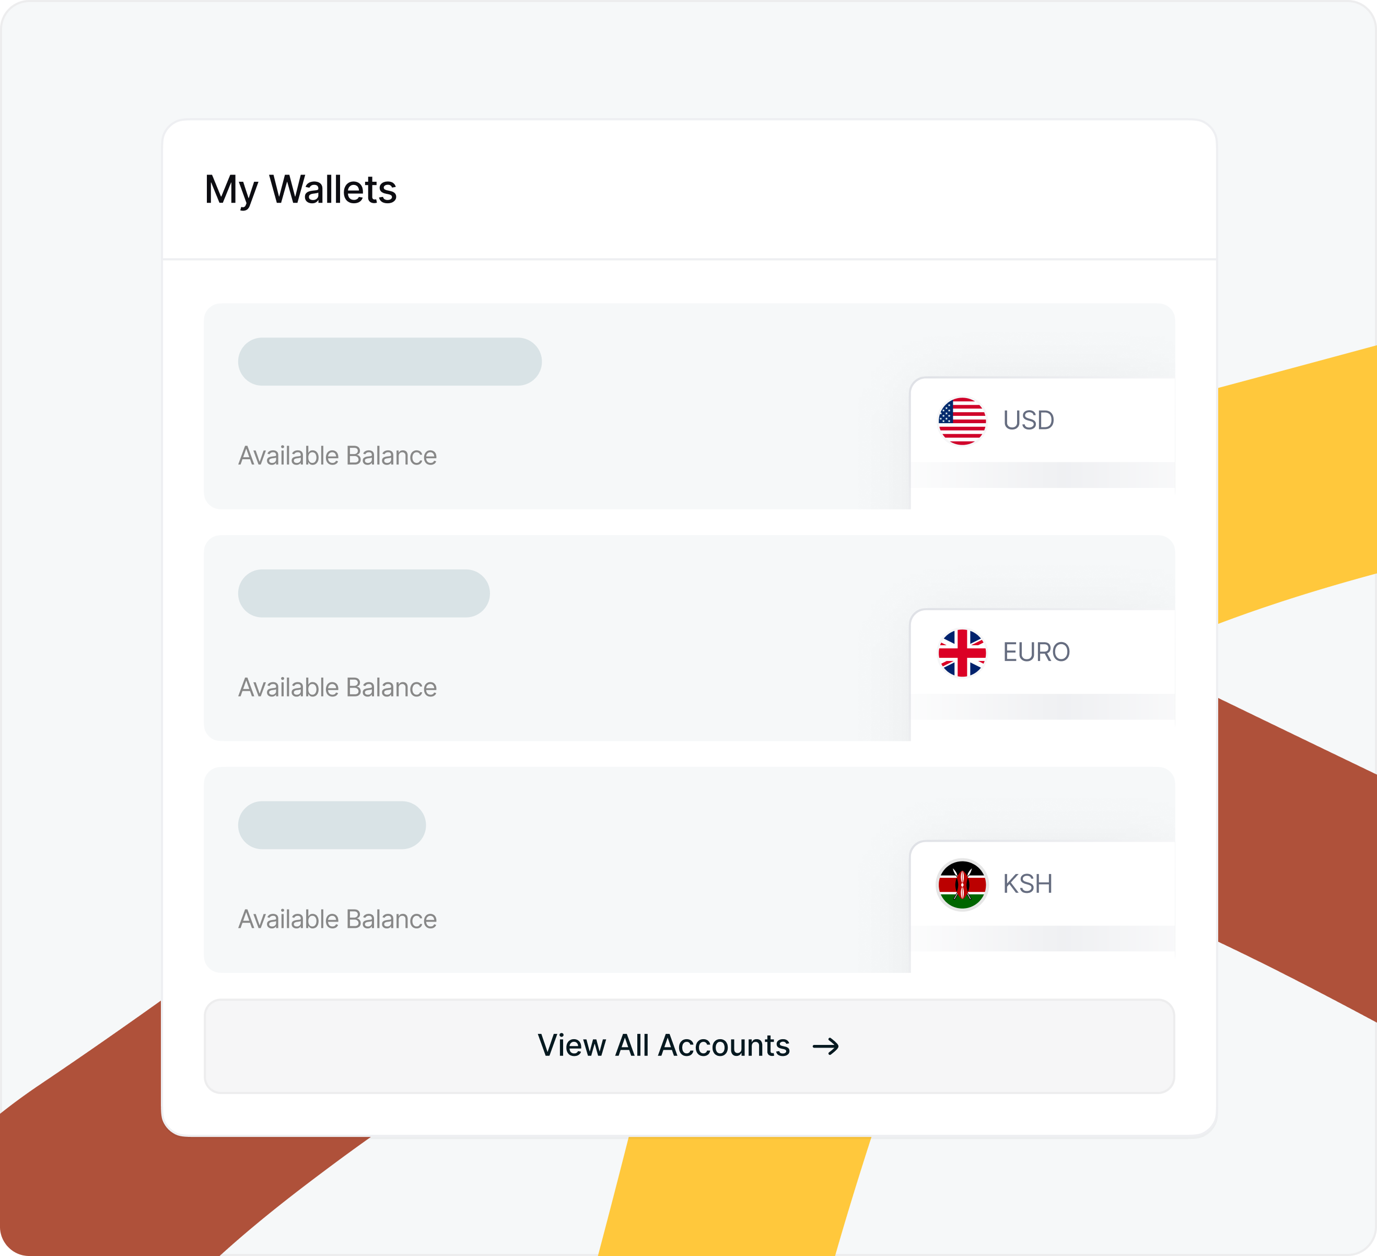Select the USD currency label

pos(1028,421)
